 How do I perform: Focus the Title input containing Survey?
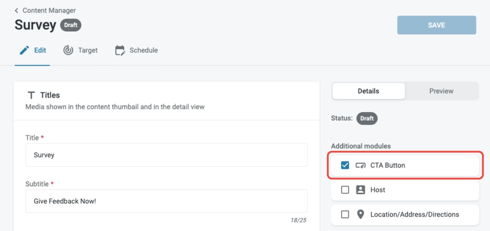(x=166, y=155)
